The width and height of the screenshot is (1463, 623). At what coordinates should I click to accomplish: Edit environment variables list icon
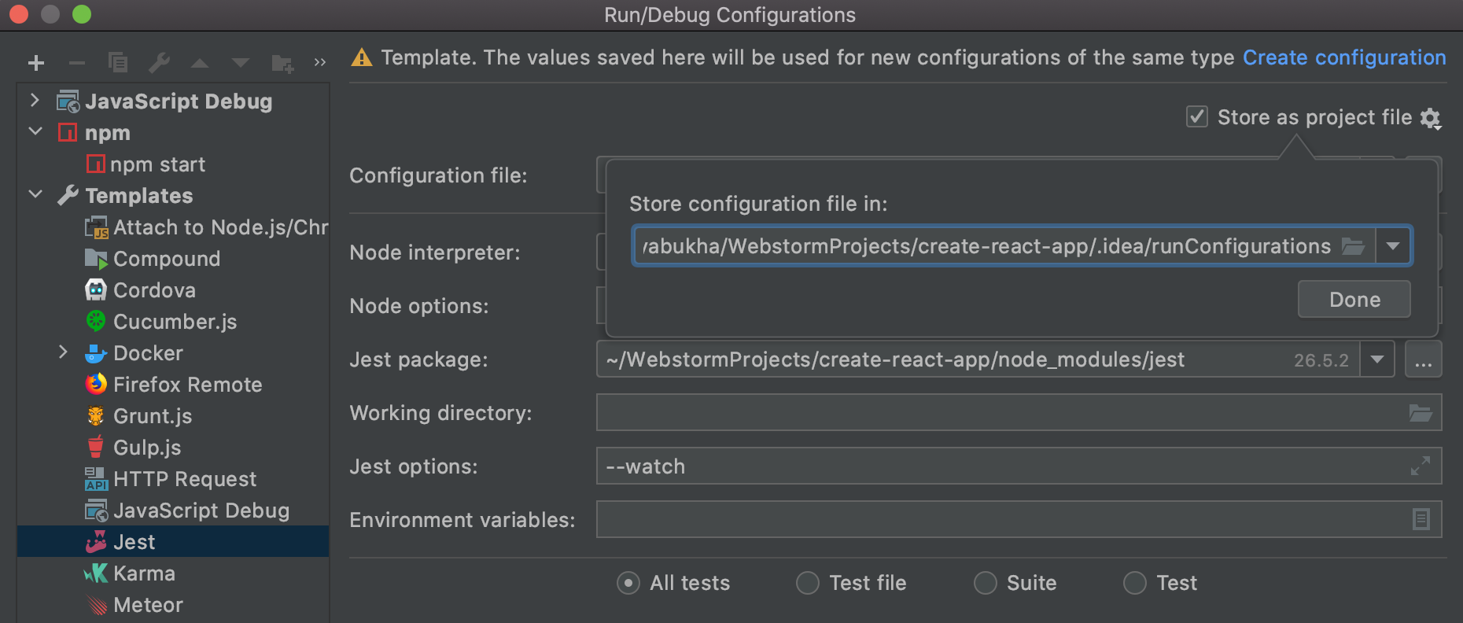[x=1421, y=519]
